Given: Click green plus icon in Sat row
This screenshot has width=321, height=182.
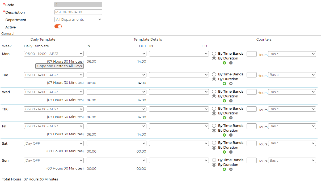Looking at the screenshot, I should click(x=224, y=152).
